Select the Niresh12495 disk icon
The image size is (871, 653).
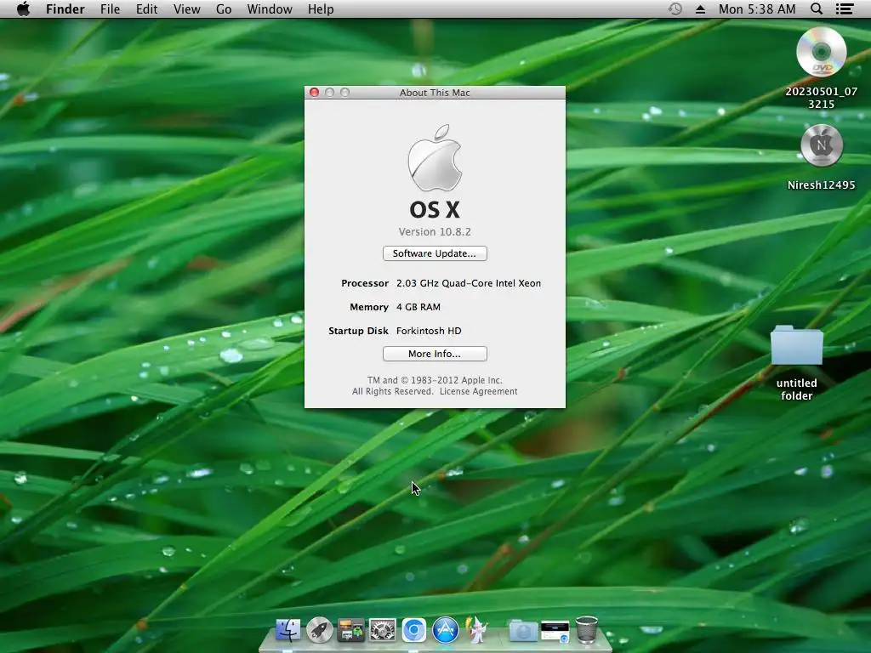821,145
